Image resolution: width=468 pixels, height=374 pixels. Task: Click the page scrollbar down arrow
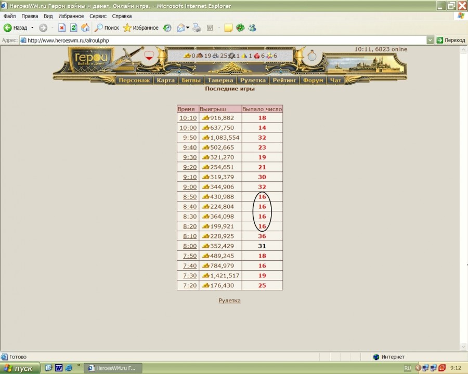point(463,346)
